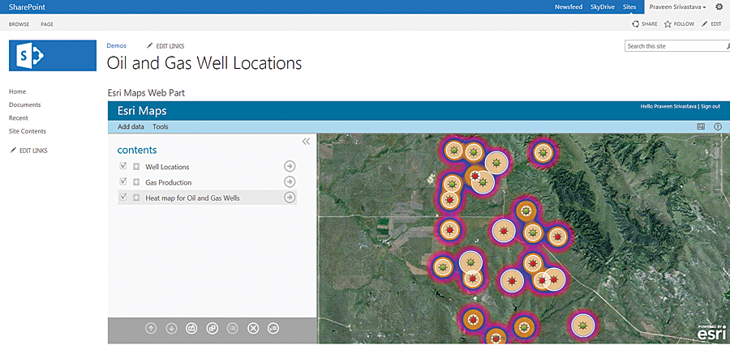
Task: Click the move layer down arrow icon
Action: 171,328
